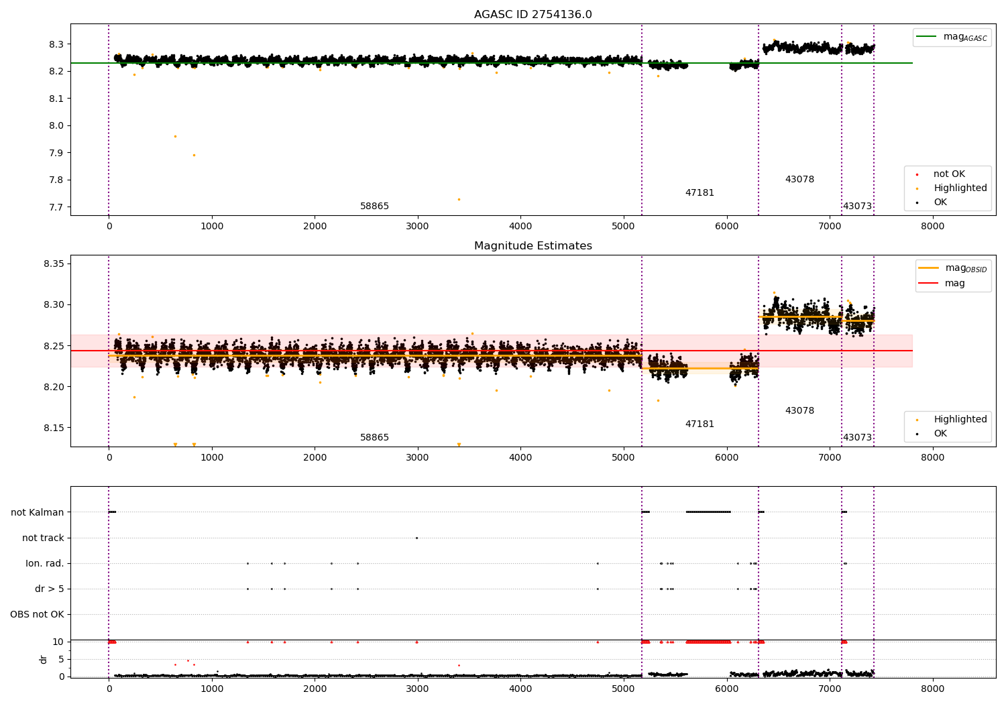Screen dimensions: 1006x704
Task: Click the orange outlier point near 7.96 in the top plot
Action: (x=175, y=136)
